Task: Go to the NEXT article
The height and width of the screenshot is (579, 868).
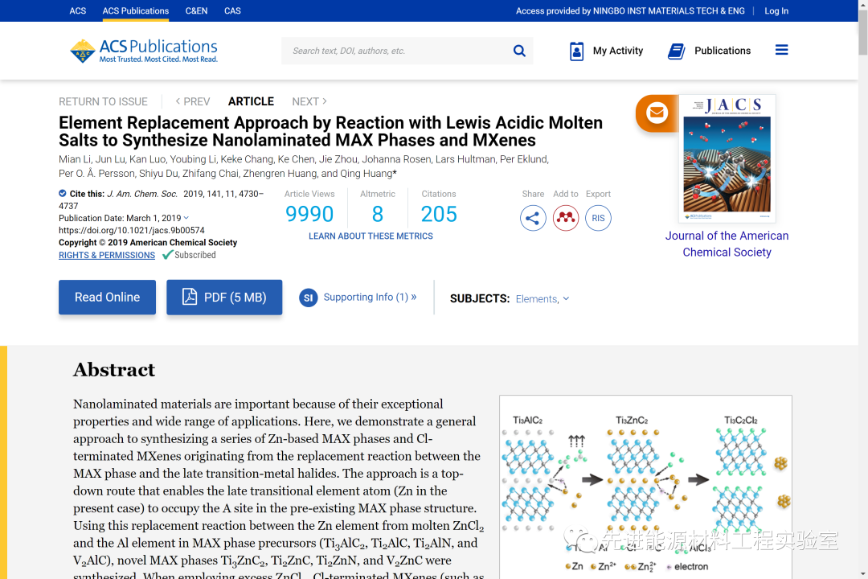Action: [x=309, y=101]
